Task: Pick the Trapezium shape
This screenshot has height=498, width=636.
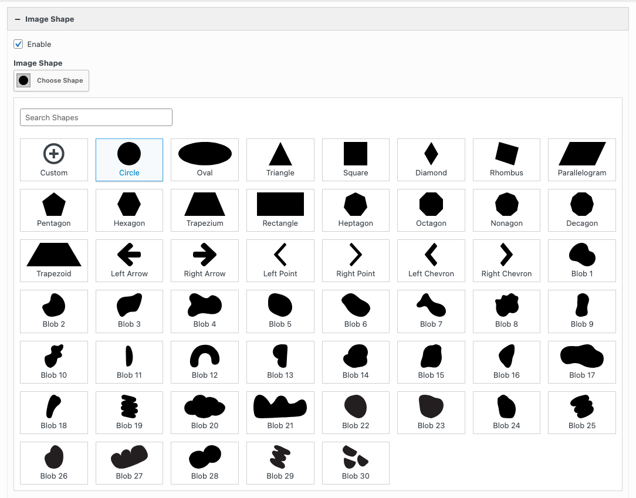Action: click(x=205, y=210)
